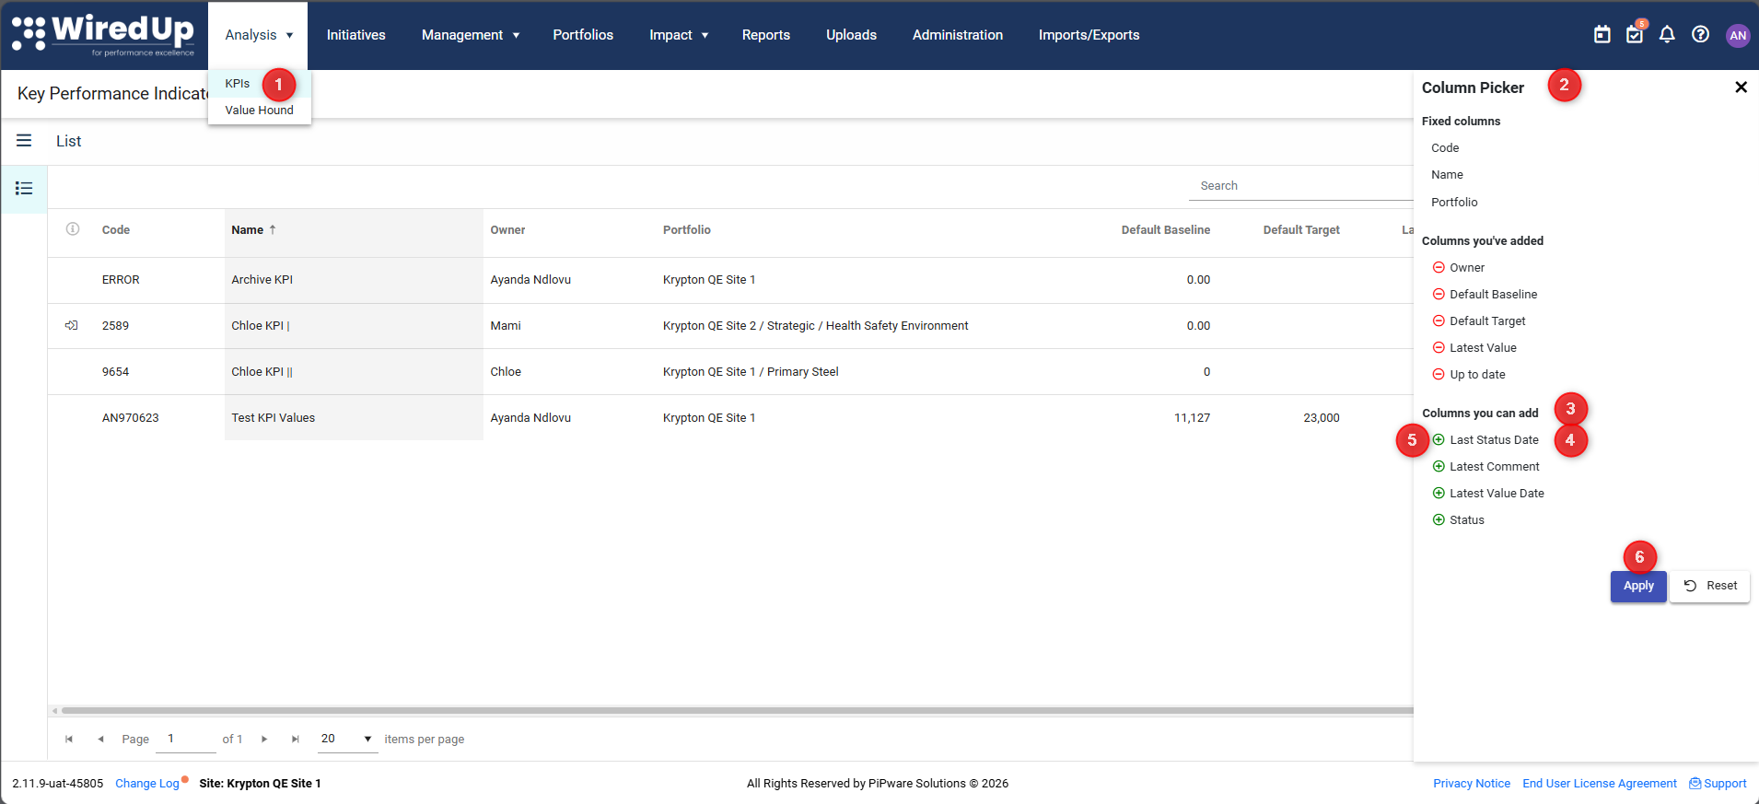Select Value Hound menu entry
1759x804 pixels.
(260, 111)
